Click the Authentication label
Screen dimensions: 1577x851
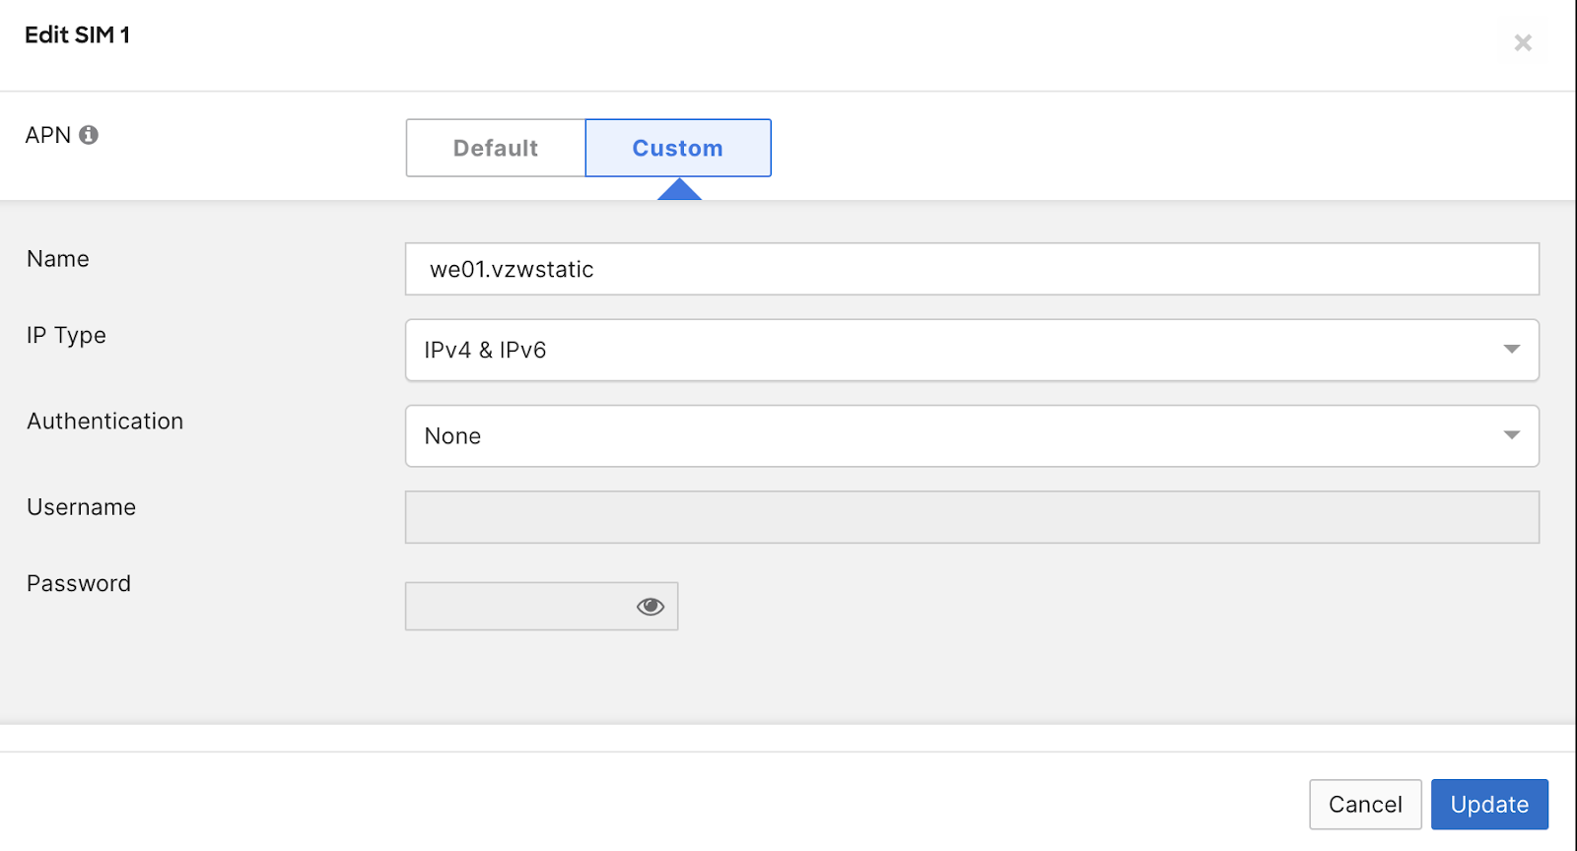[x=104, y=422]
